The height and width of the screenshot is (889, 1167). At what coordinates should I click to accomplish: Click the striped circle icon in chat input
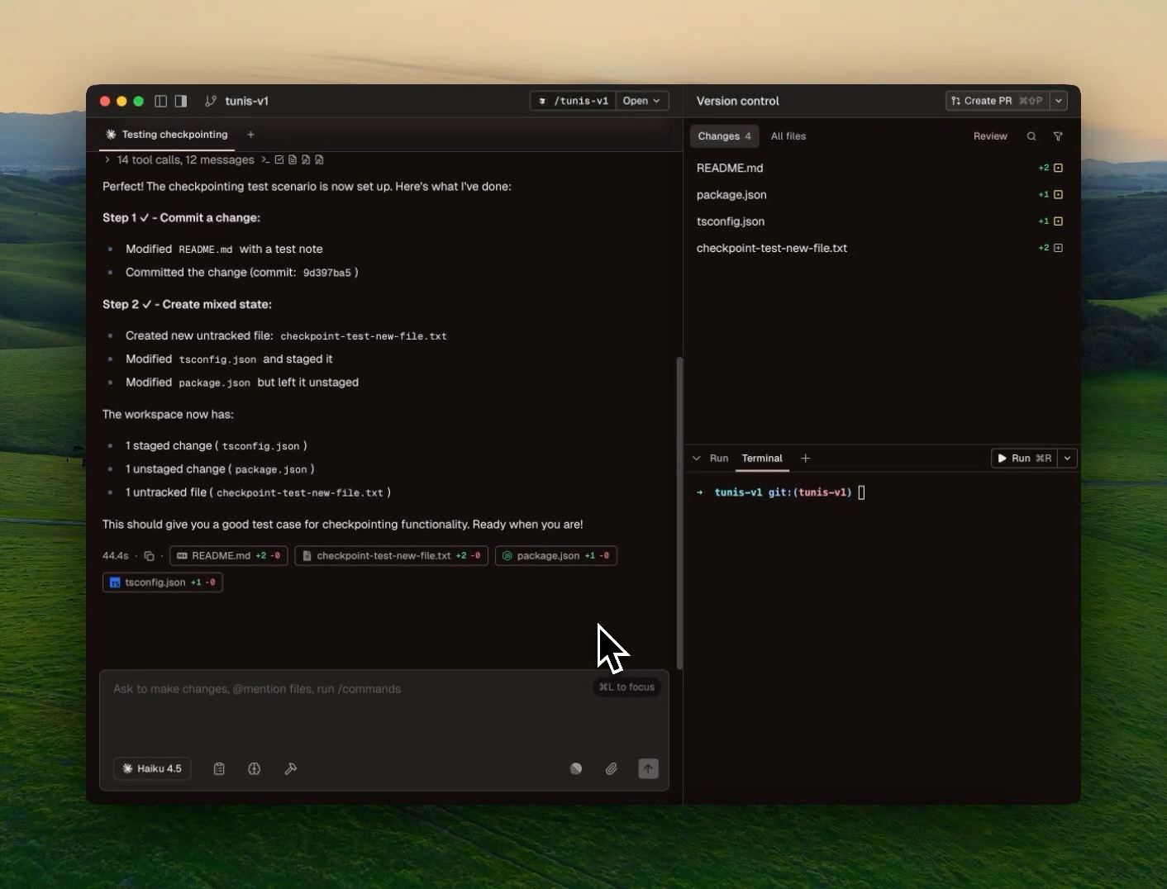[x=576, y=768]
